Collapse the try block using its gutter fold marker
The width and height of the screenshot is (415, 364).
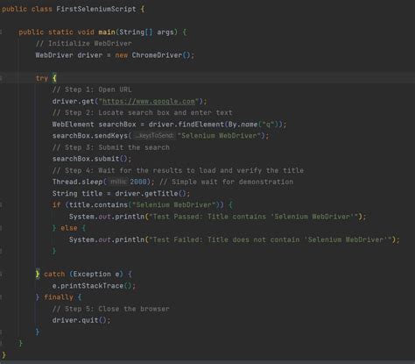(1, 78)
